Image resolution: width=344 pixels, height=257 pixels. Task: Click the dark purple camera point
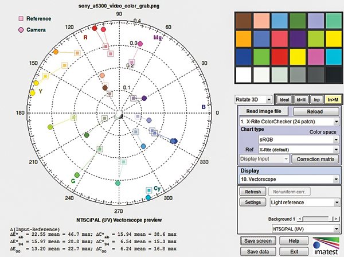click(x=144, y=98)
